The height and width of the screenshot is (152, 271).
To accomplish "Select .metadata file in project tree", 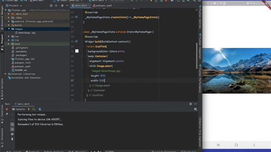I will tap(19, 52).
